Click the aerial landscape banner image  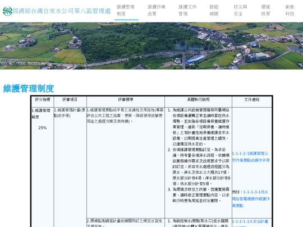[151, 46]
